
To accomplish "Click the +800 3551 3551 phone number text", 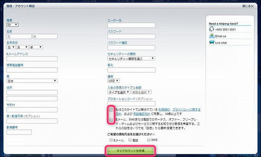I will (x=225, y=30).
